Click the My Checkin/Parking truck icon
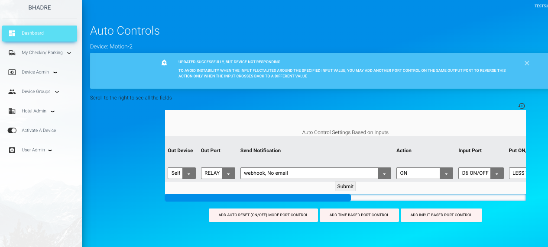Image resolution: width=548 pixels, height=247 pixels. (x=12, y=53)
